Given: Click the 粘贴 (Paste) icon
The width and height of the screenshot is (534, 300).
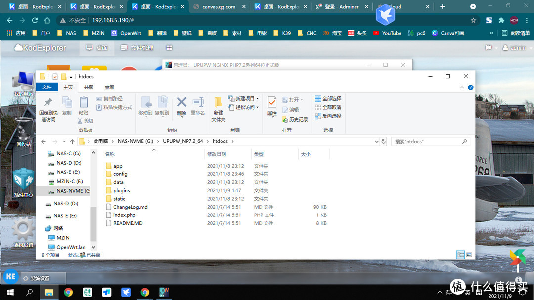Looking at the screenshot, I should coord(82,101).
